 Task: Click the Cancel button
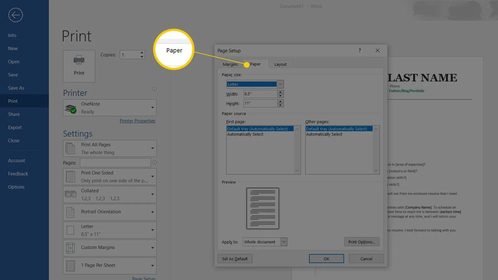366,259
